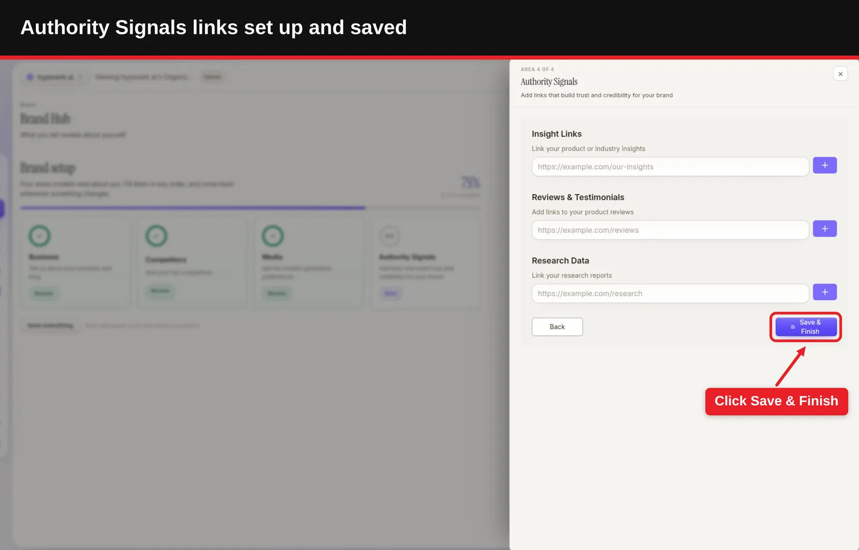Click the Back button
The height and width of the screenshot is (550, 859).
(x=557, y=327)
